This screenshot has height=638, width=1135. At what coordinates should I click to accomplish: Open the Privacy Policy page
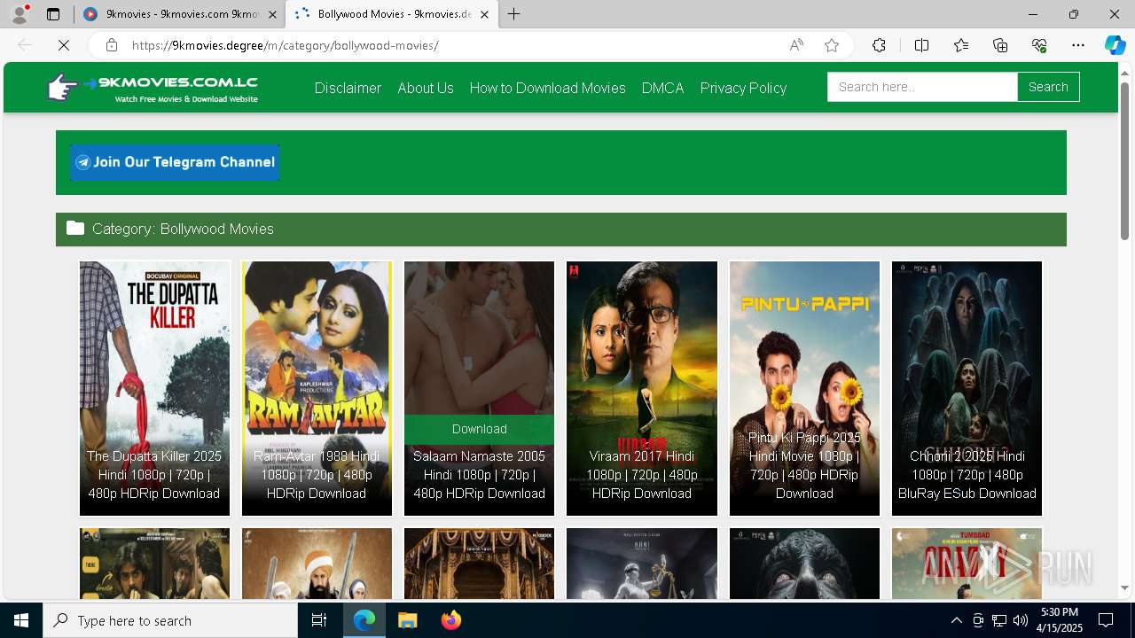(x=743, y=88)
